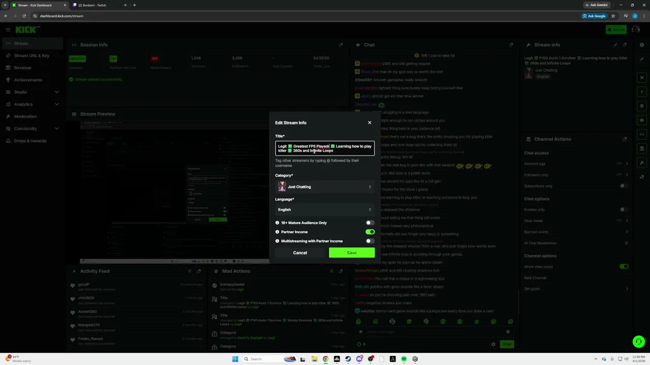The width and height of the screenshot is (650, 365).
Task: Toggle the Show view count switch
Action: (x=624, y=267)
